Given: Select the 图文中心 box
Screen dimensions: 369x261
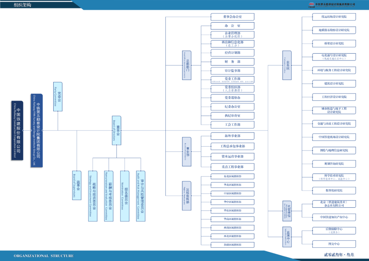Looking at the screenshot, I should (334, 244).
